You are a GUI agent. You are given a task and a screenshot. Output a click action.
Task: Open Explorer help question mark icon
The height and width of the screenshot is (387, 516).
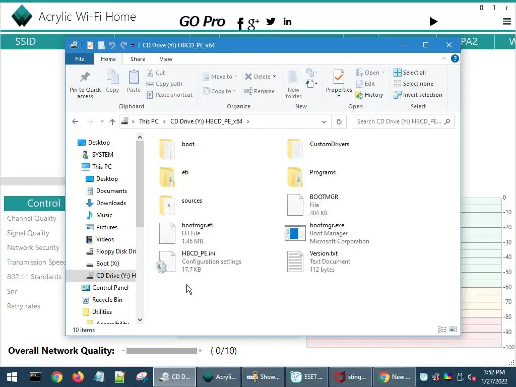pyautogui.click(x=455, y=58)
